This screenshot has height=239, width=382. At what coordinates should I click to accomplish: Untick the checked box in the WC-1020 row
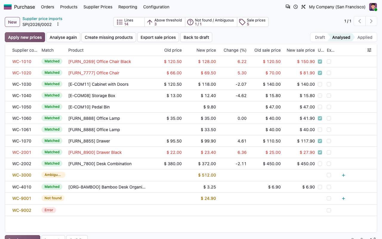[x=320, y=73]
